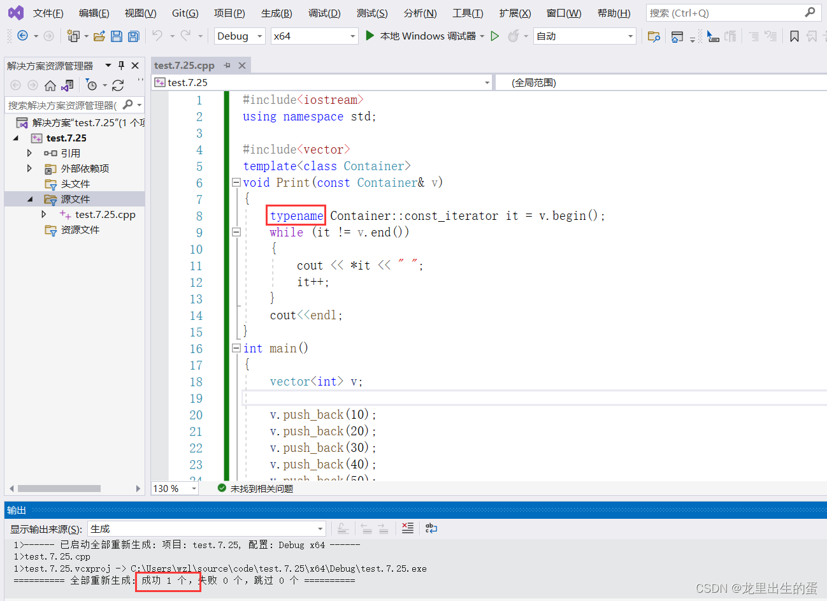The image size is (827, 601).
Task: Click the New Project toolbar icon
Action: coord(73,36)
